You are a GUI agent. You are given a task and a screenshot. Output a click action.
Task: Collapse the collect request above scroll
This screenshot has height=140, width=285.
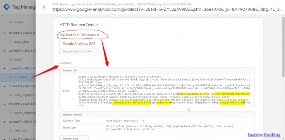click(x=4, y=51)
